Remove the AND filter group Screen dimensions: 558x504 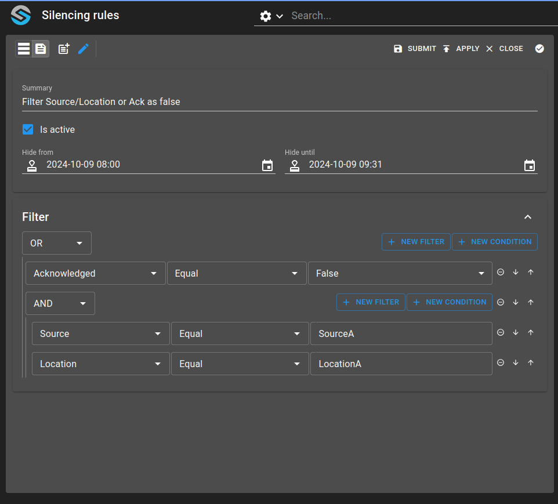click(501, 302)
